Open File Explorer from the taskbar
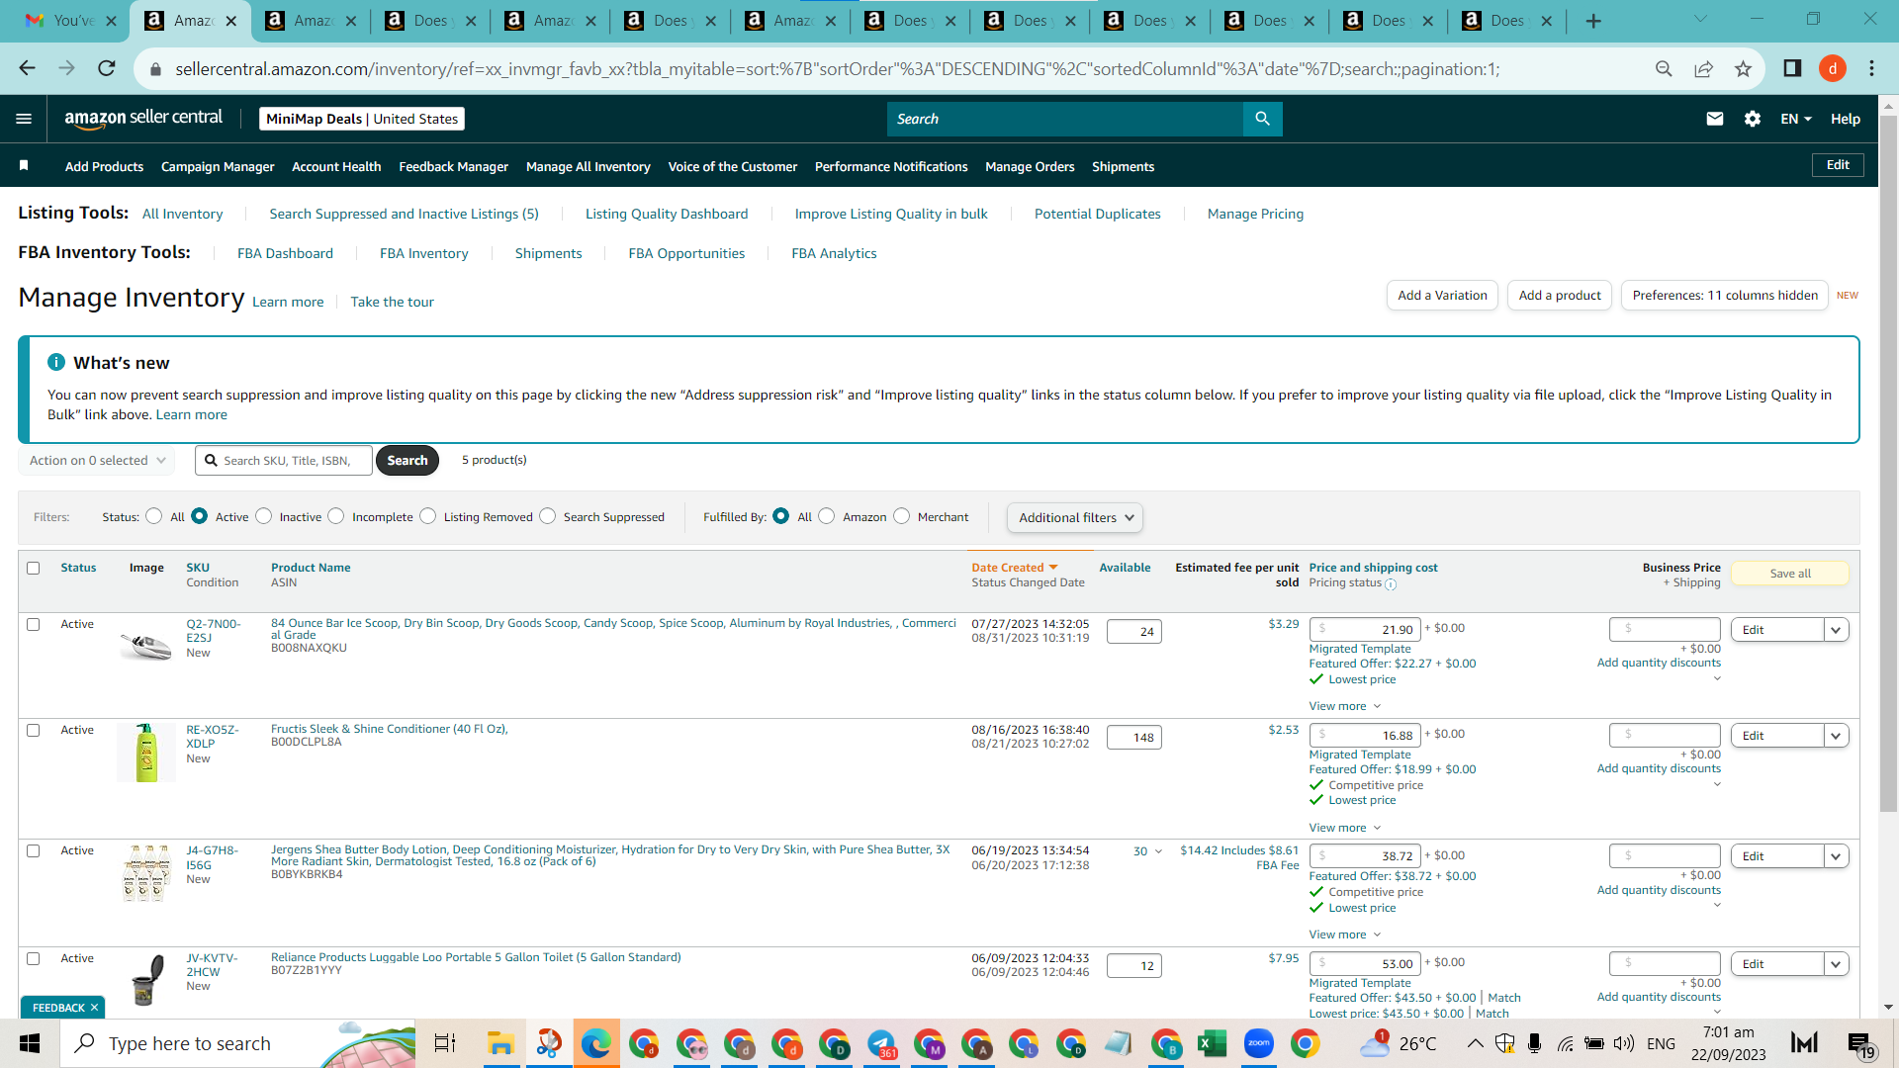Screen dimensions: 1899x1068 click(x=500, y=1043)
